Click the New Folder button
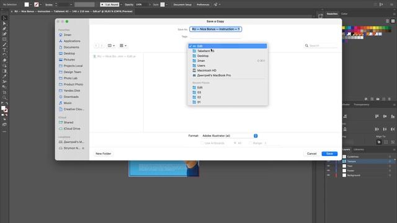Screen dimensions: 397x223 pos(104,154)
